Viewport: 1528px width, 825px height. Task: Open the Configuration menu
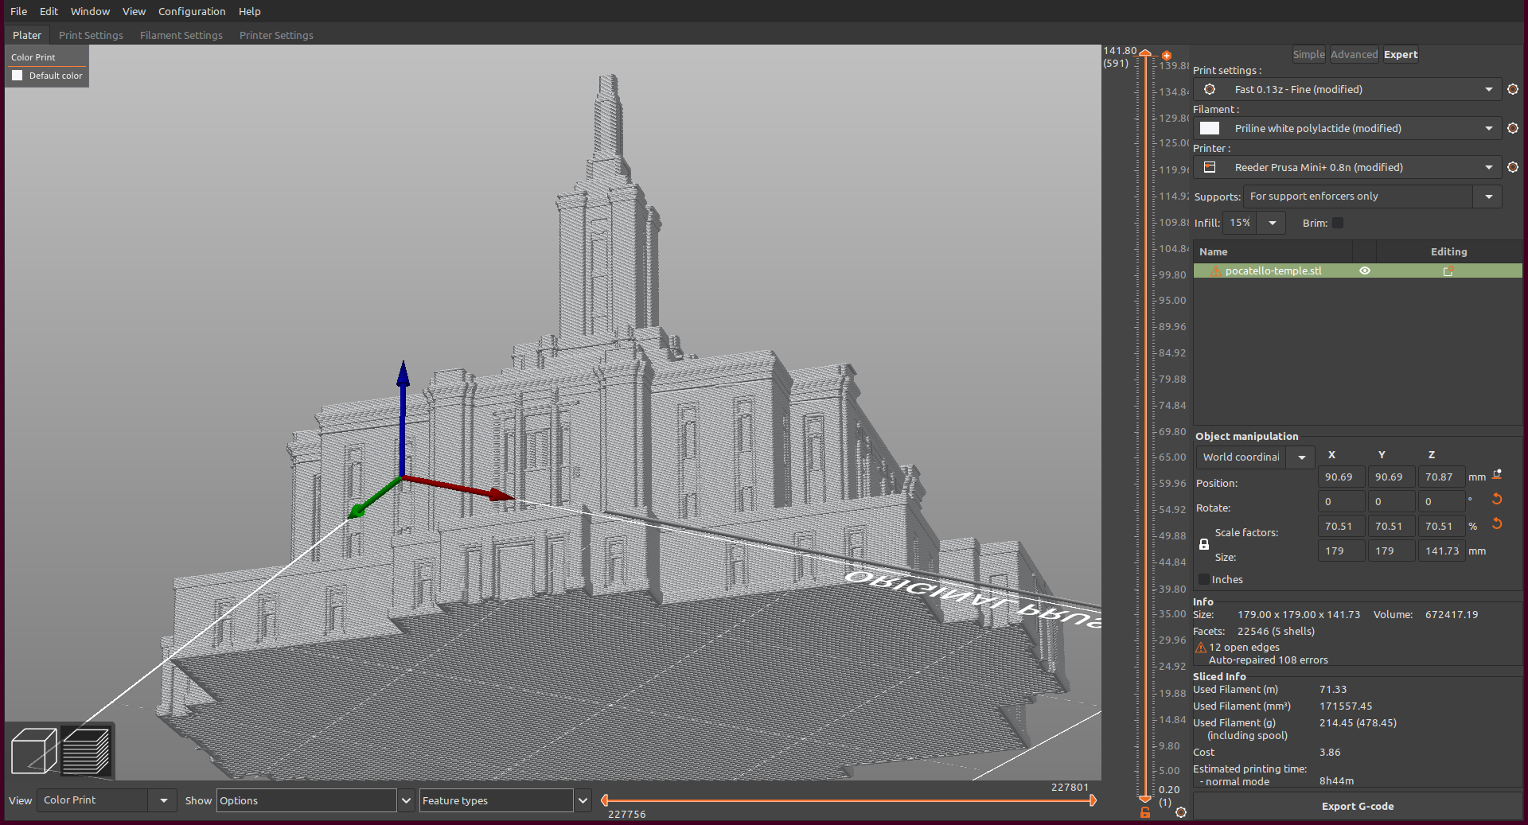pos(192,11)
